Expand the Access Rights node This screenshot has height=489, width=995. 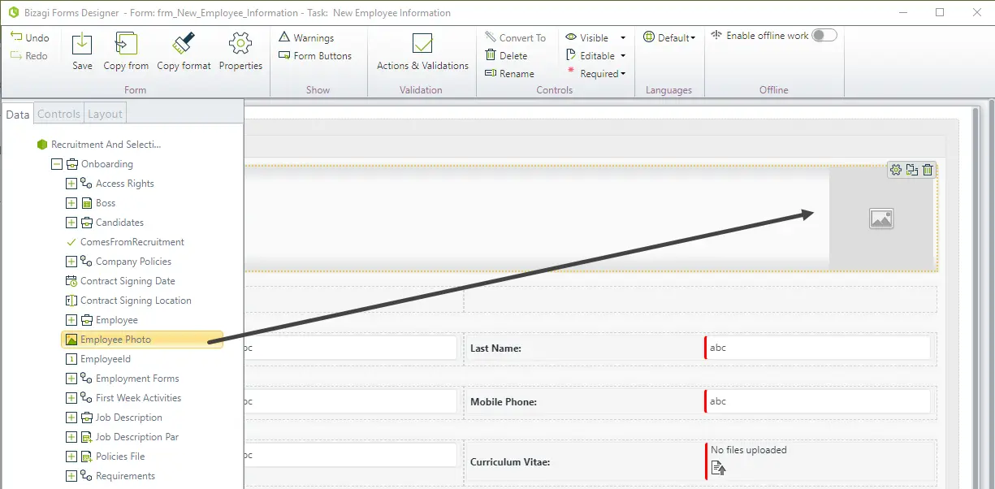(x=71, y=184)
